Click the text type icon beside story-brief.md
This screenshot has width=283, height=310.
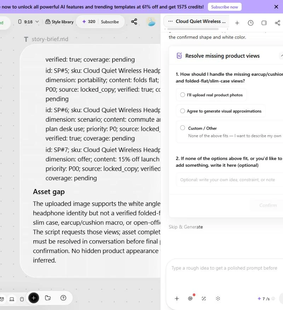click(26, 39)
